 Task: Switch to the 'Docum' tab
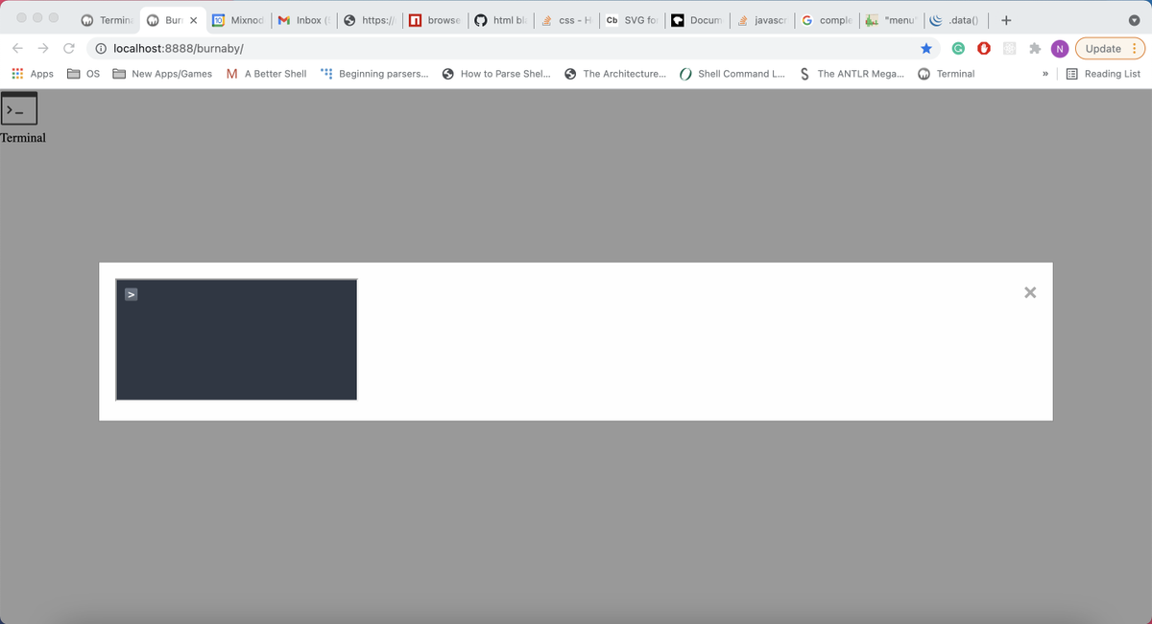(x=696, y=19)
